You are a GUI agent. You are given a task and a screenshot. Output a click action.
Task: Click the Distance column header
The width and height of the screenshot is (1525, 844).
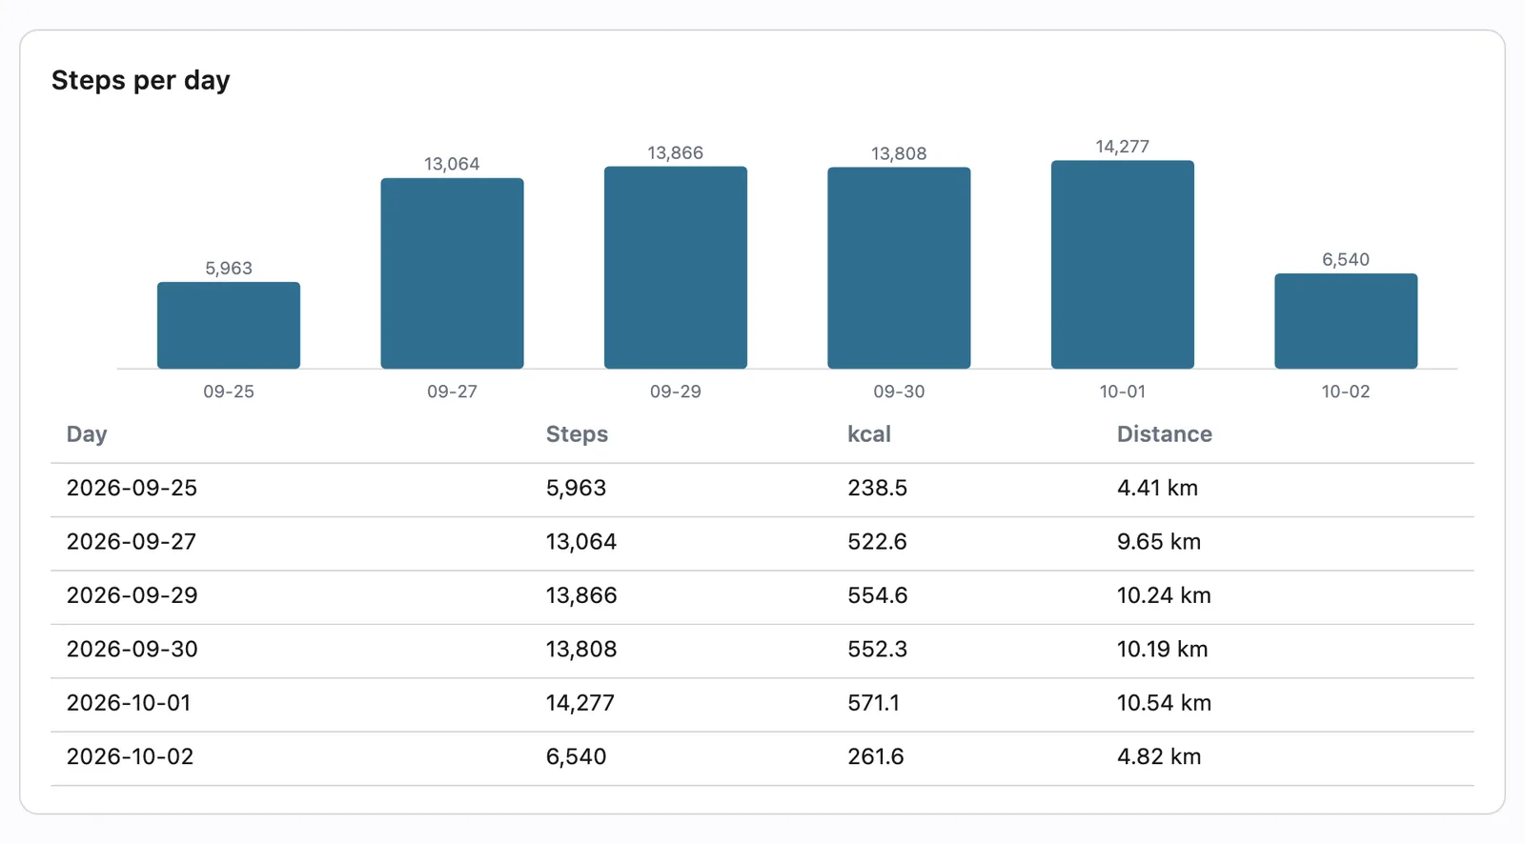tap(1165, 434)
